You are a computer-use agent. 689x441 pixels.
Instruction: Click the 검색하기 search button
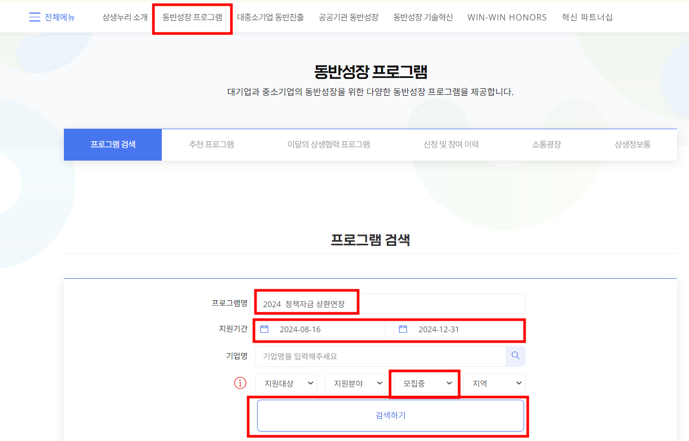click(390, 415)
